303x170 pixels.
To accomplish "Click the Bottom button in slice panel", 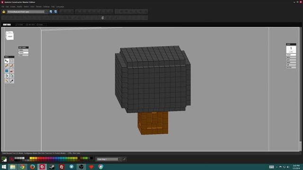I will click(x=291, y=67).
